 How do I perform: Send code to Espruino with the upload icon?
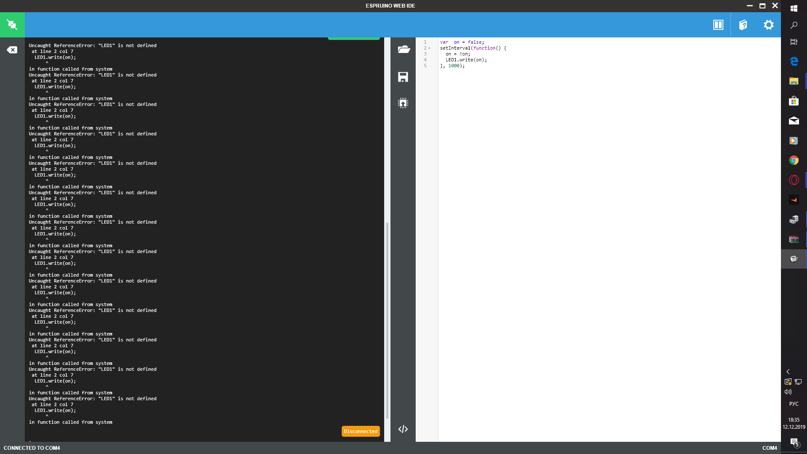point(403,103)
